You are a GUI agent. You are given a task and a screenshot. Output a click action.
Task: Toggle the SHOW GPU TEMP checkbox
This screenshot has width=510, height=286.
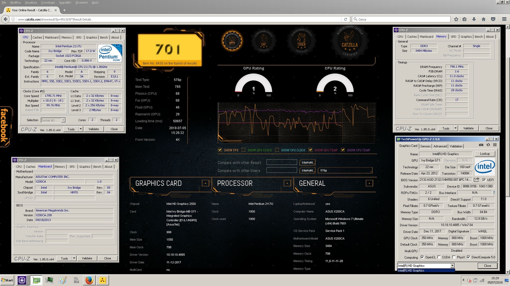coord(310,150)
